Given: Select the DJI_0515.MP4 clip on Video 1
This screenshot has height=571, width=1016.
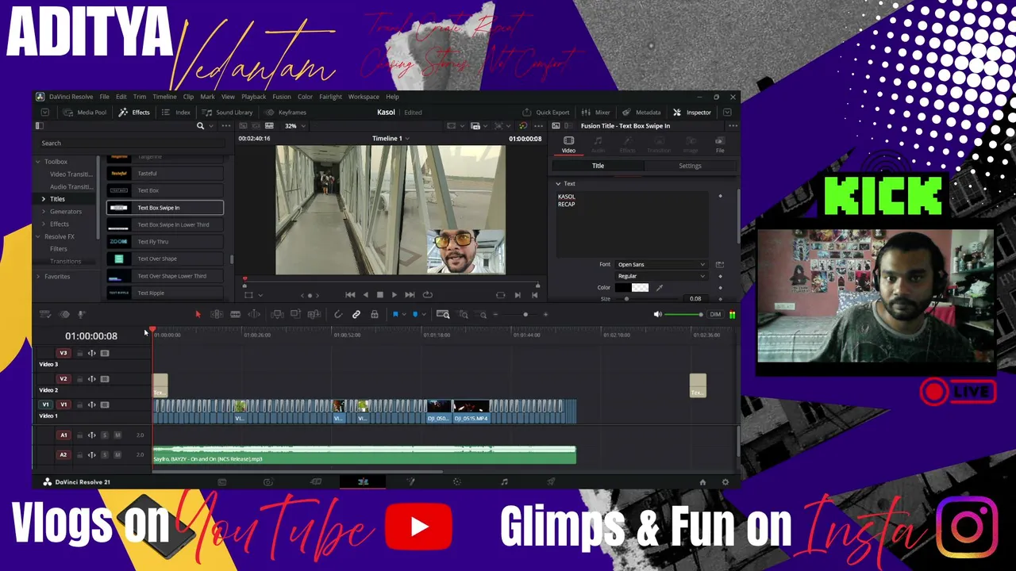Looking at the screenshot, I should click(471, 412).
